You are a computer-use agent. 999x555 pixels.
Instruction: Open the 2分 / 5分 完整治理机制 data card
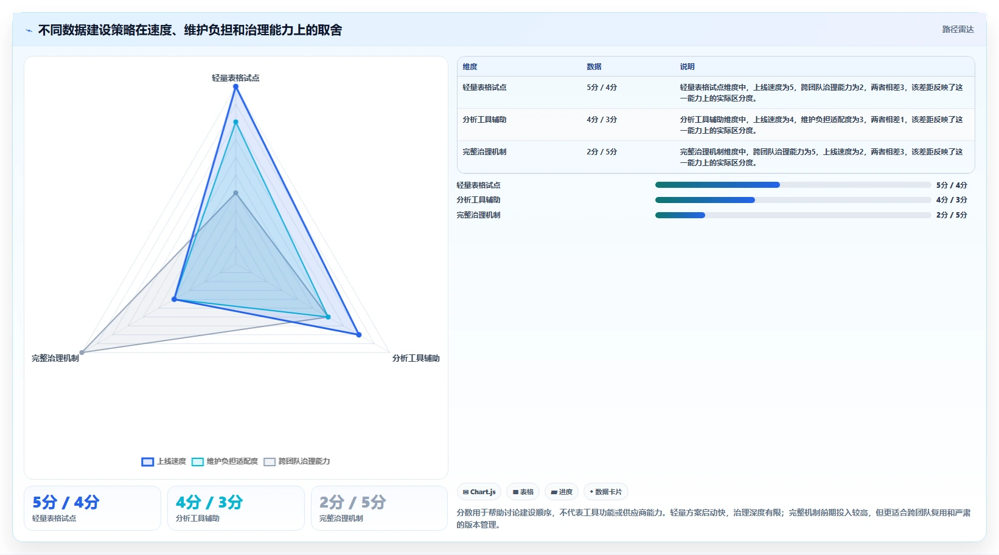click(380, 508)
